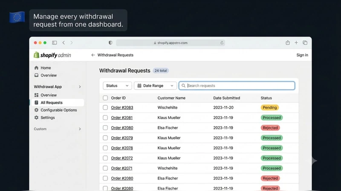Viewport: 341px width, 191px height.
Task: Open the Order #2071 link
Action: (121, 168)
